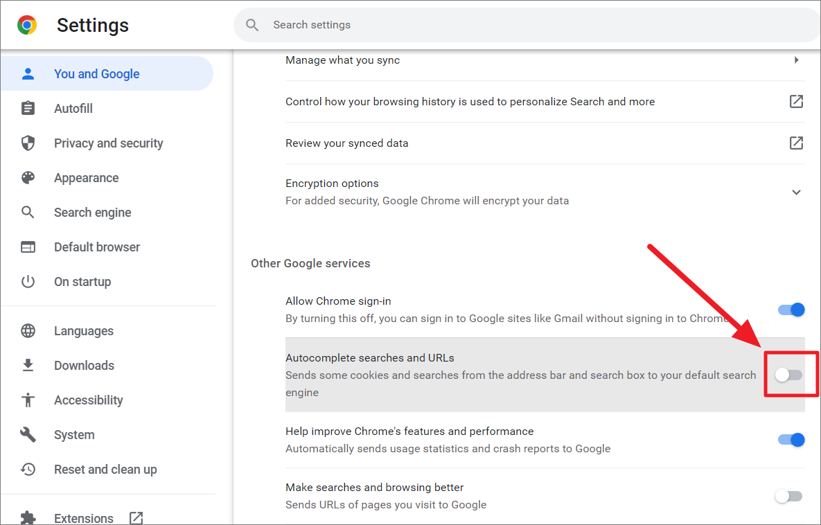
Task: Click the Chrome logo icon
Action: point(27,26)
